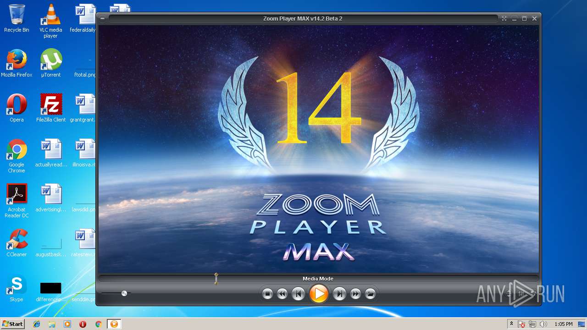Stop playback in Zoom Player
The height and width of the screenshot is (330, 587).
coord(268,294)
